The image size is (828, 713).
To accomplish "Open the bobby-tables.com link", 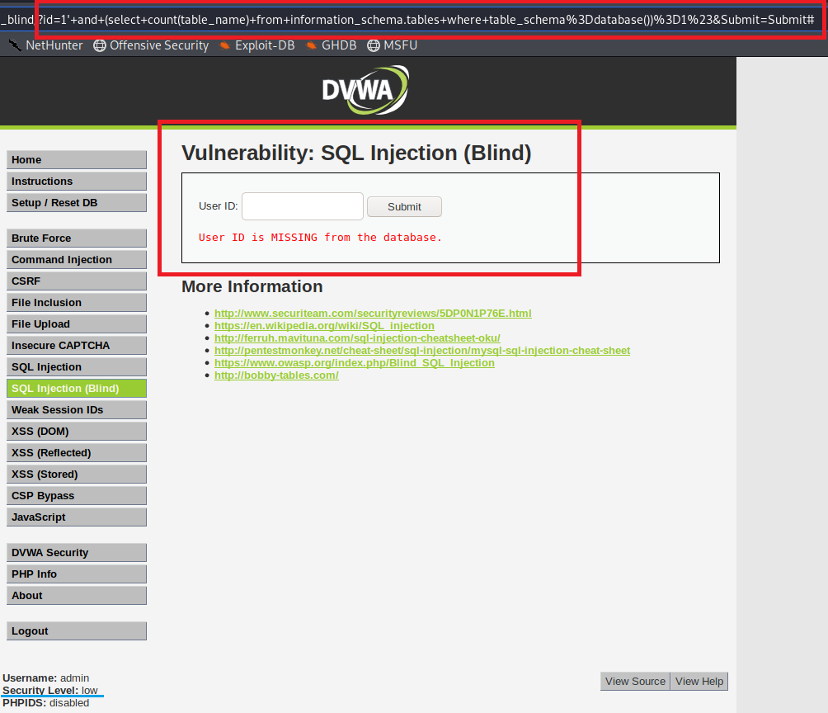I will (x=276, y=375).
